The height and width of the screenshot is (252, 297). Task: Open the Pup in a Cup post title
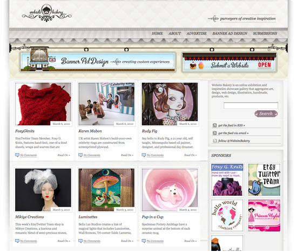(153, 217)
